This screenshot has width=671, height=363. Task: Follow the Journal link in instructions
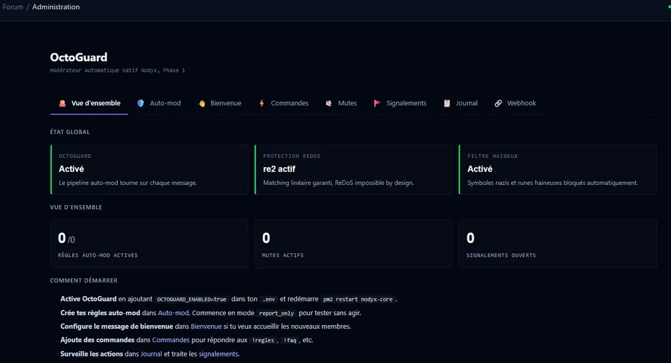151,354
